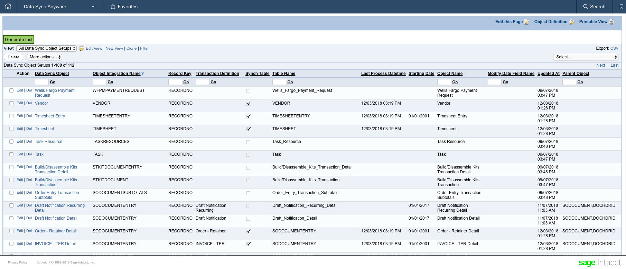The width and height of the screenshot is (626, 269).
Task: Click the Object Definition icon
Action: pos(572,22)
